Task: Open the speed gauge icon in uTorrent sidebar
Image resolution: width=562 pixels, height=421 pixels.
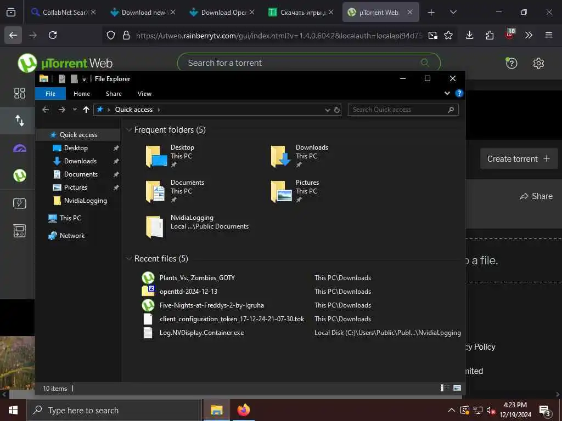Action: 19,148
